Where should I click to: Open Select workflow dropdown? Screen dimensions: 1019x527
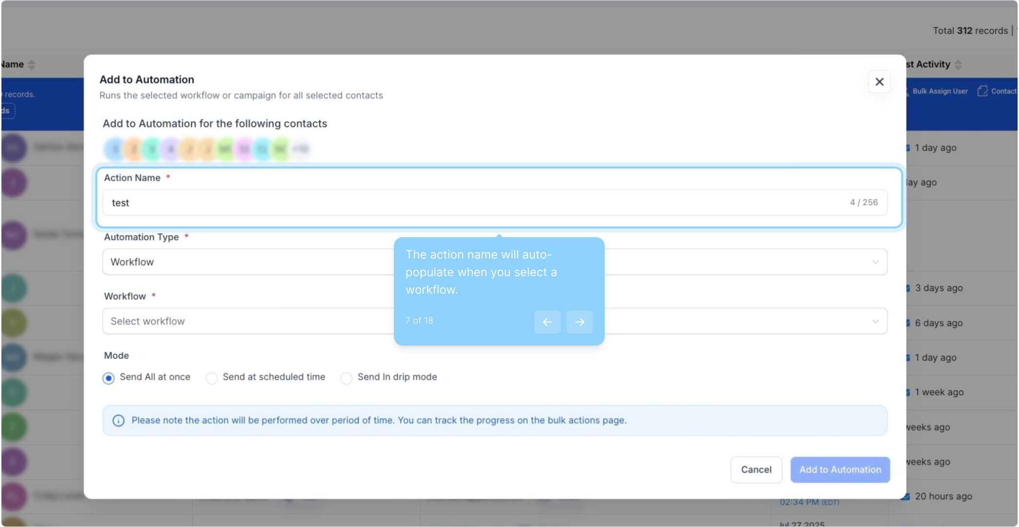tap(244, 322)
